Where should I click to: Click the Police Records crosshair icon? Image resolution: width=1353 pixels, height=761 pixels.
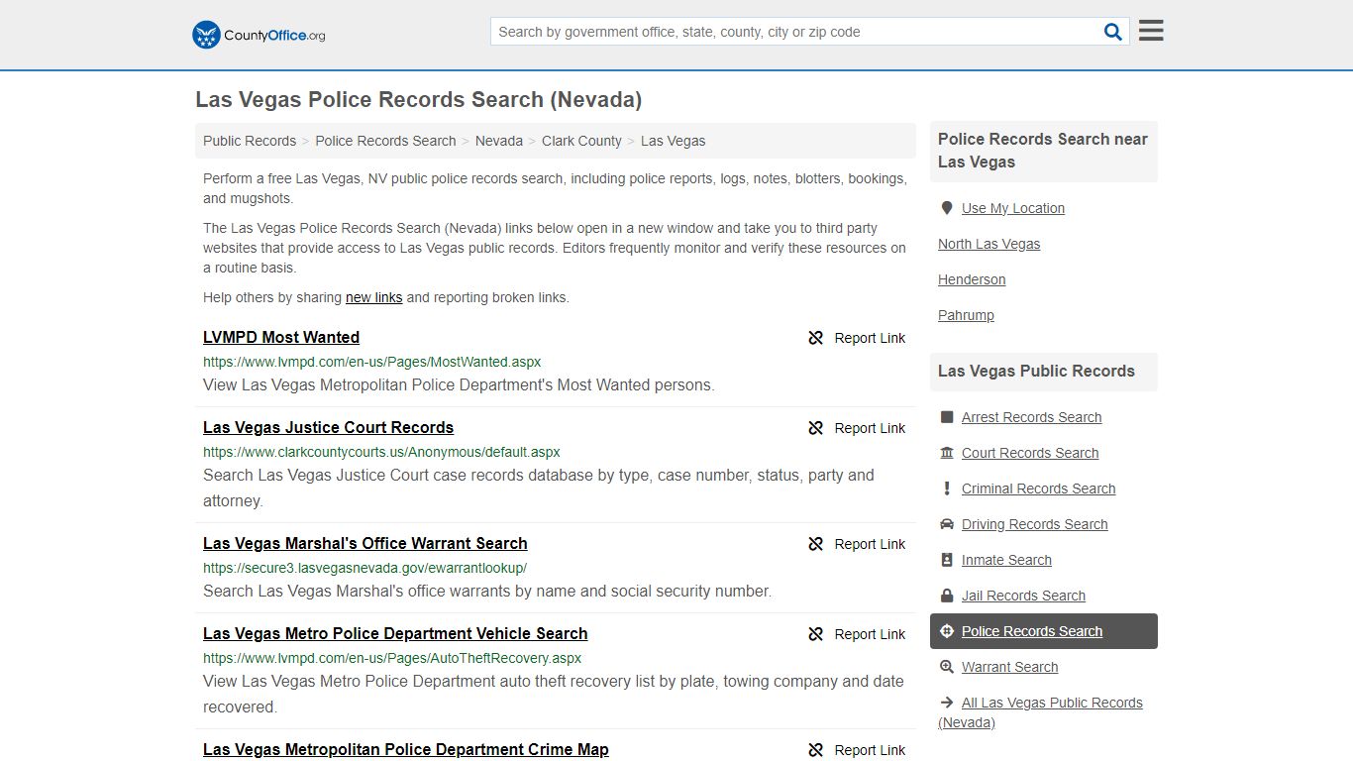947,631
